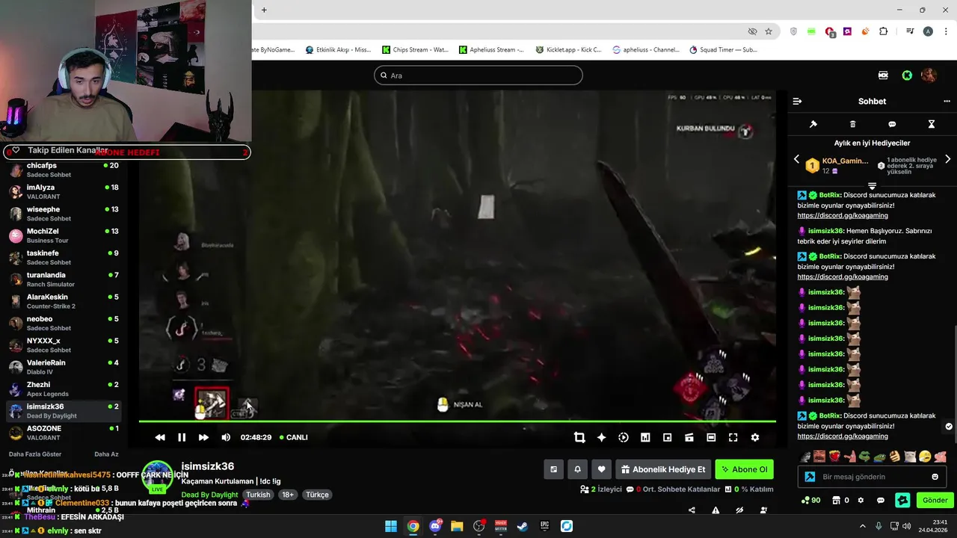Click the Türkçe tag chip
957x538 pixels.
(x=317, y=495)
